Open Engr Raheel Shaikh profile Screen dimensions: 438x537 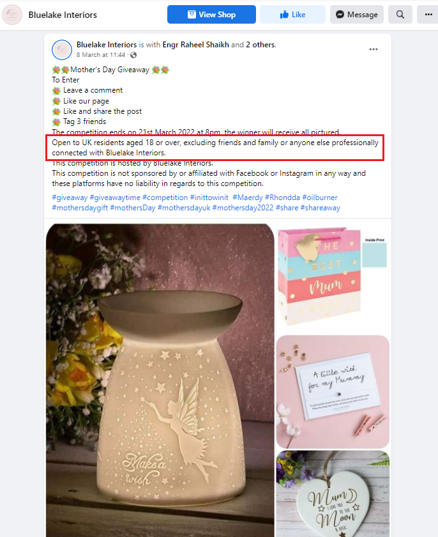coord(195,45)
